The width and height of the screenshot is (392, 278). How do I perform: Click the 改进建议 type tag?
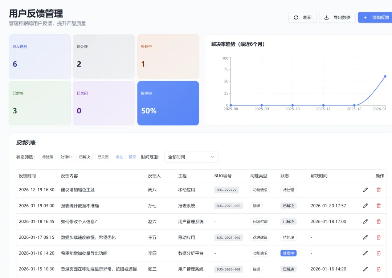click(260, 237)
